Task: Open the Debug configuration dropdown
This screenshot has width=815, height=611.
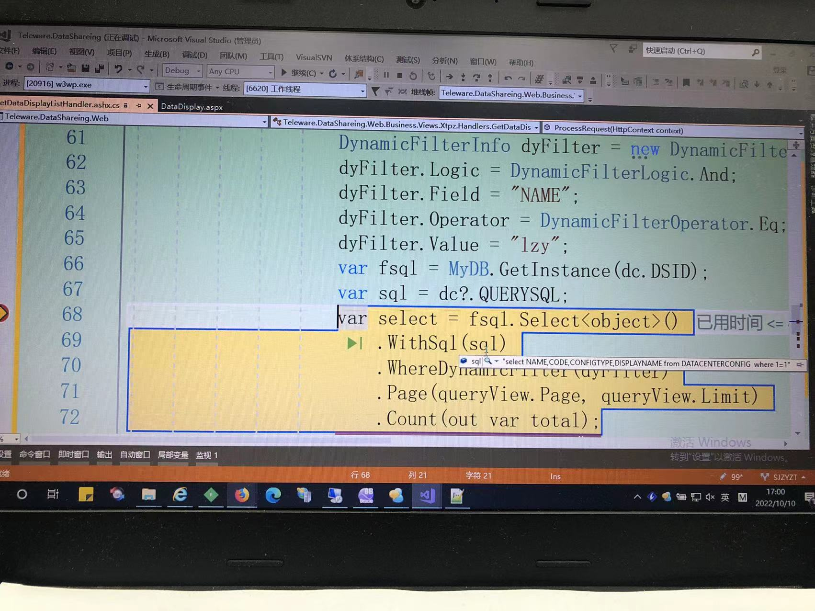Action: (x=182, y=70)
